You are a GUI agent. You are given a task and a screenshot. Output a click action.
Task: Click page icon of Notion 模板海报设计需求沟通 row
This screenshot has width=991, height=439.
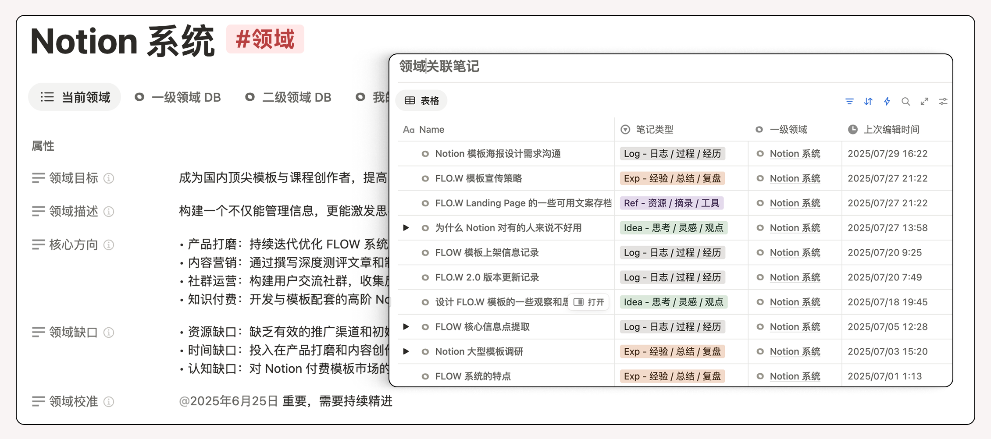coord(425,154)
